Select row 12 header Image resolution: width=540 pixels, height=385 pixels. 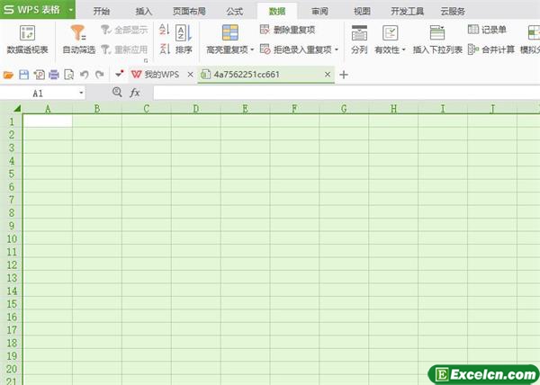[12, 264]
